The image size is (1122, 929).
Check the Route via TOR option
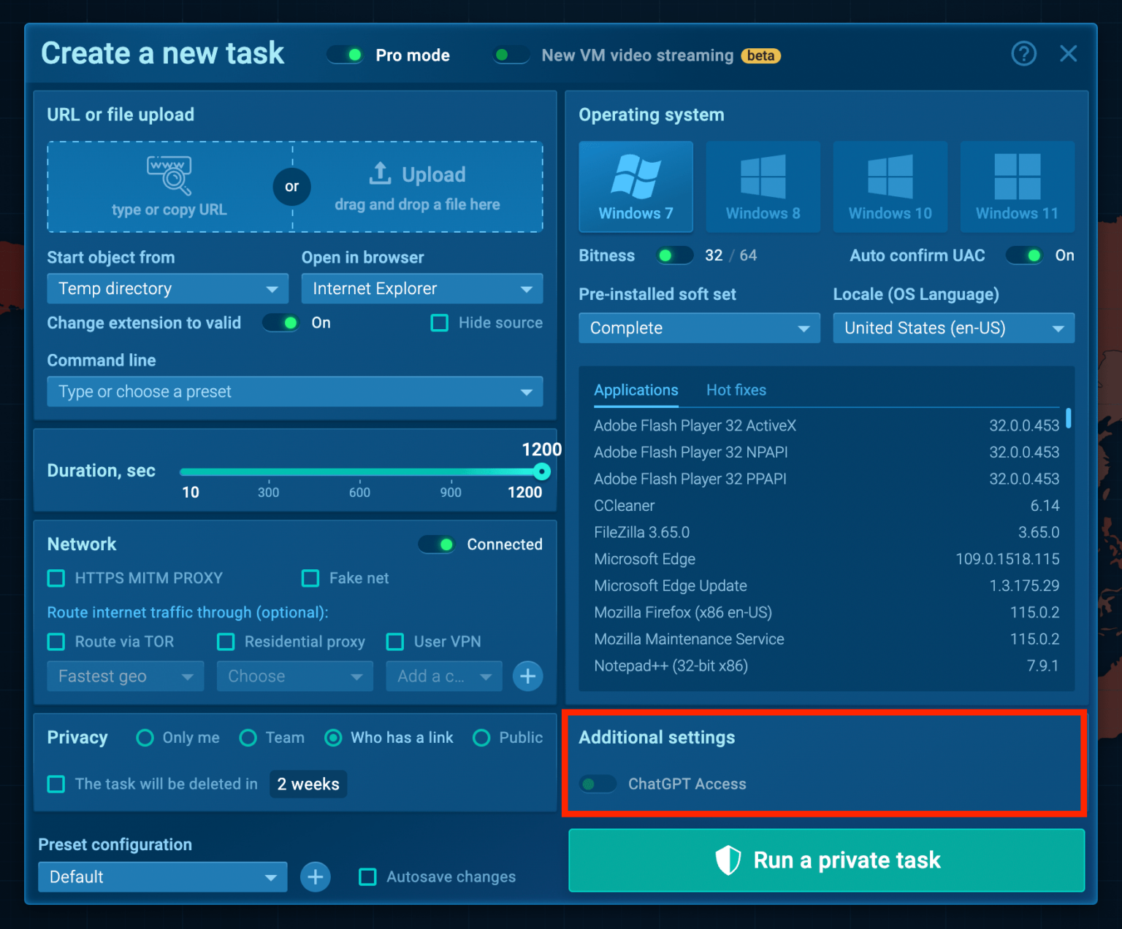coord(56,641)
